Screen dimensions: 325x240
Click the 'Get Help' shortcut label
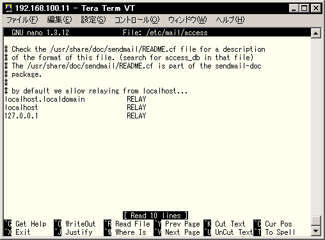[x=31, y=224]
